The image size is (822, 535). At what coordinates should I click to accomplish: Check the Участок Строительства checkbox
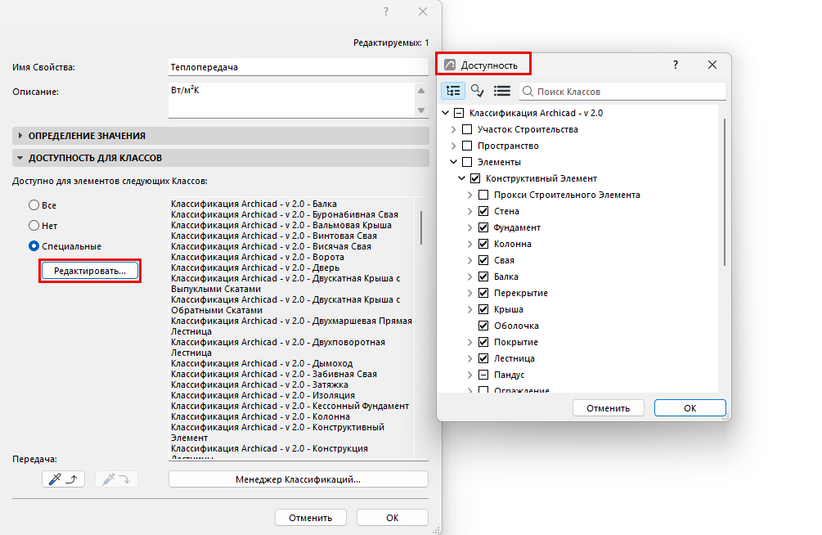(x=467, y=129)
